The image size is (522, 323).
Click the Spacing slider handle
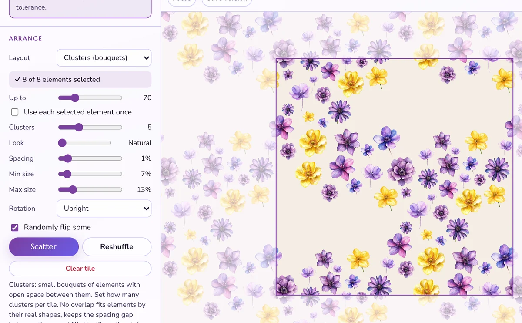pyautogui.click(x=67, y=159)
